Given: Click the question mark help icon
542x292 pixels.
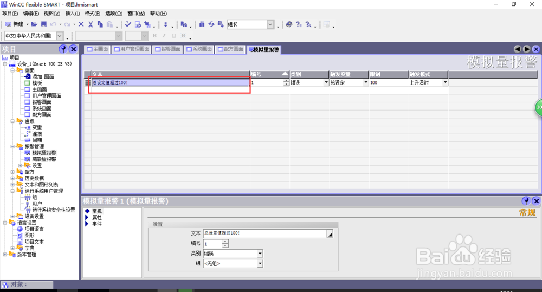Looking at the screenshot, I should click(x=299, y=24).
